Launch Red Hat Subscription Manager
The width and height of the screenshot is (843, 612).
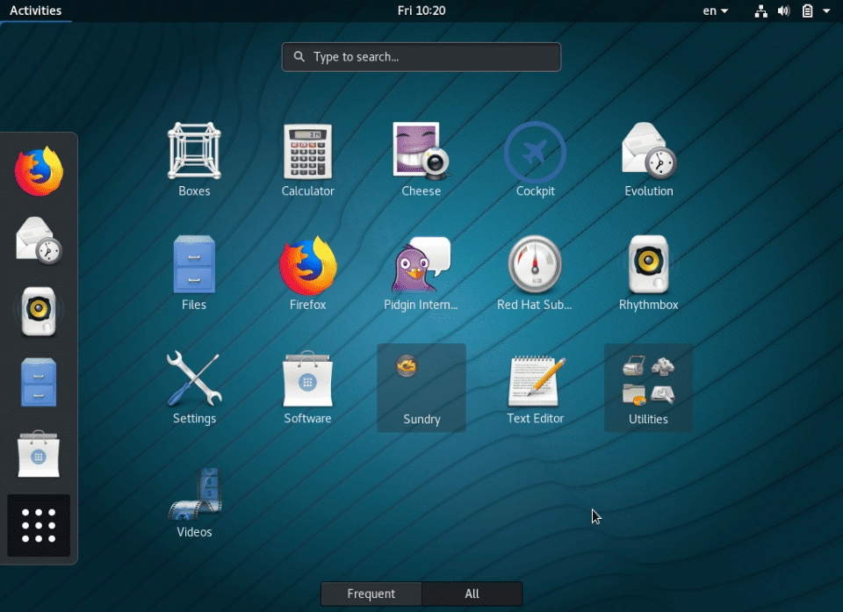[x=535, y=273]
